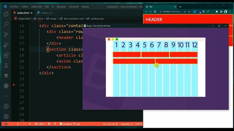Click the HEADER text on the web page

(154, 19)
